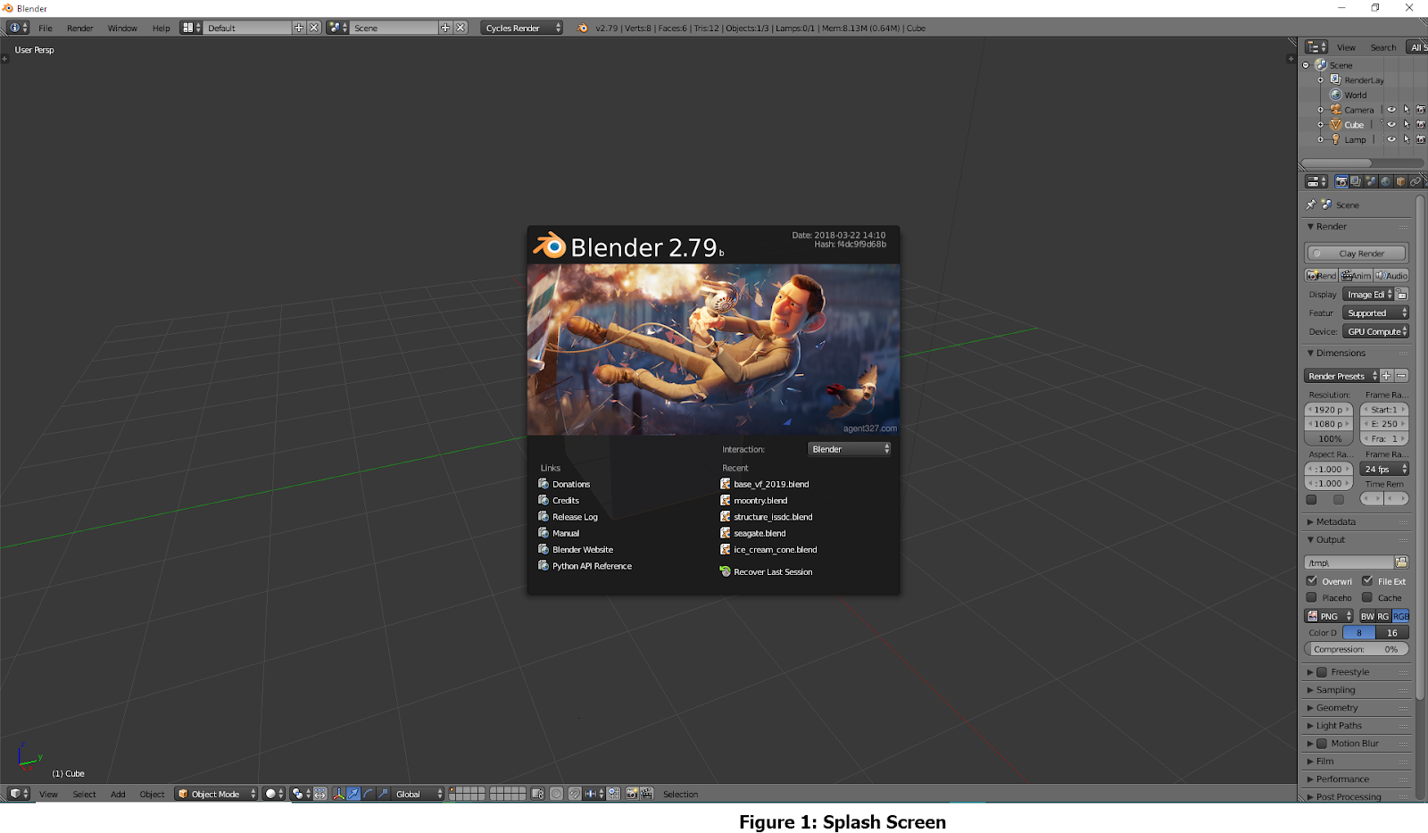Viewport: 1428px width, 833px height.
Task: Open the PNG file format dropdown
Action: coord(1329,616)
